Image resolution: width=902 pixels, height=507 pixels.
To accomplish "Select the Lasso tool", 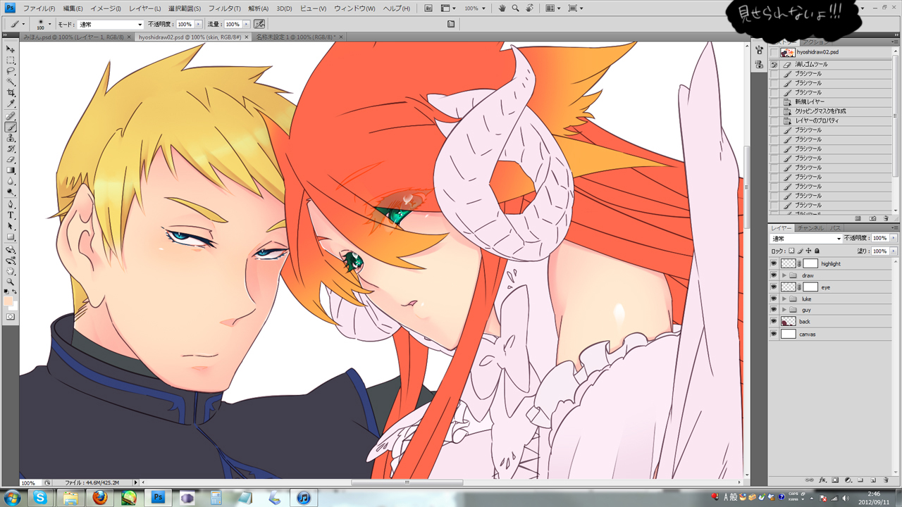I will tap(11, 71).
